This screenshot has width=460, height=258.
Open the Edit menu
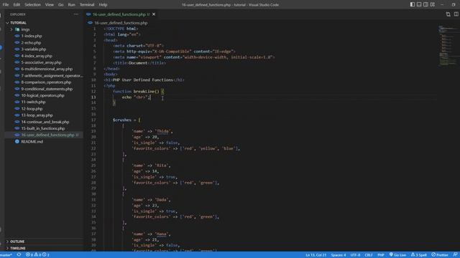click(17, 5)
